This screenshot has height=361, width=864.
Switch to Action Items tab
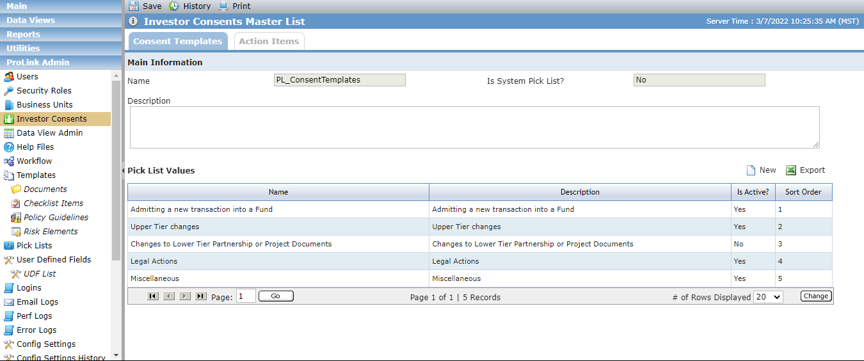(x=269, y=41)
